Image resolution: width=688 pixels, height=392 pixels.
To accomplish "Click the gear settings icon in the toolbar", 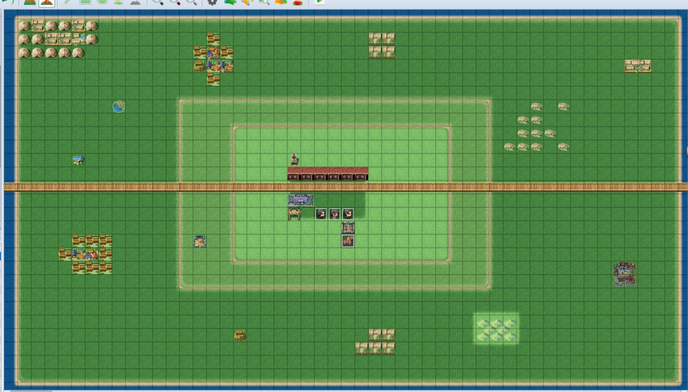I will [212, 3].
